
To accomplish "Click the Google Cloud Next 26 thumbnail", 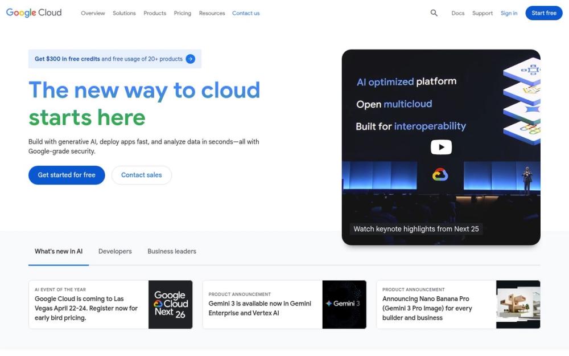I will coord(170,304).
